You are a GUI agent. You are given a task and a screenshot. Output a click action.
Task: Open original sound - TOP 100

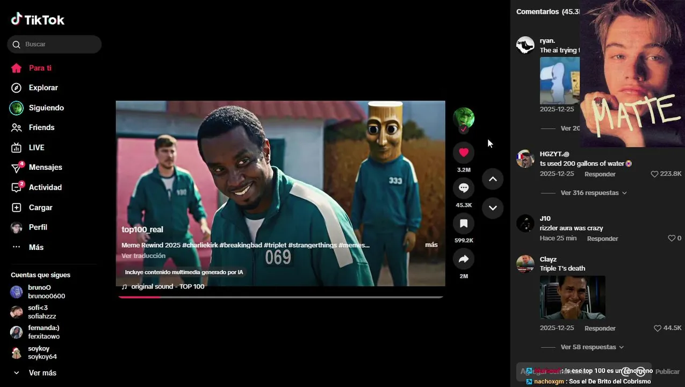click(x=168, y=286)
